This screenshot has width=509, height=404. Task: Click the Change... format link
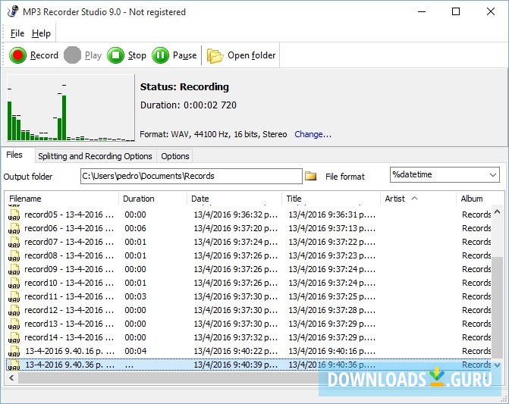click(313, 134)
